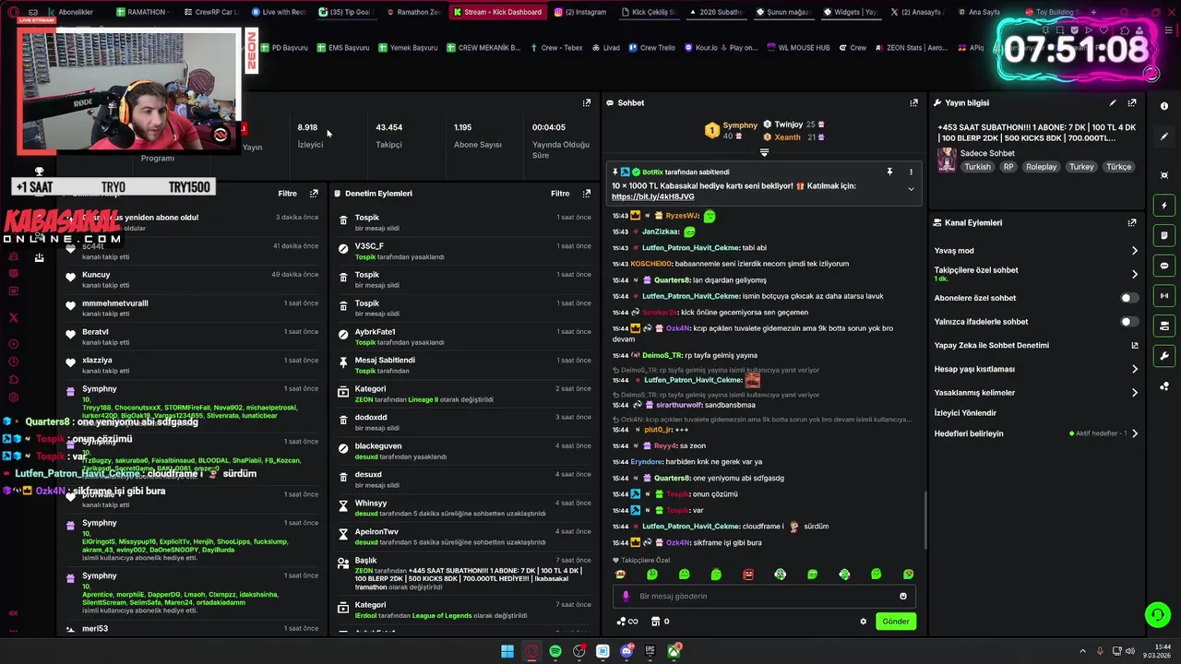1181x664 pixels.
Task: Click the emoji picker in message box
Action: coord(903,596)
